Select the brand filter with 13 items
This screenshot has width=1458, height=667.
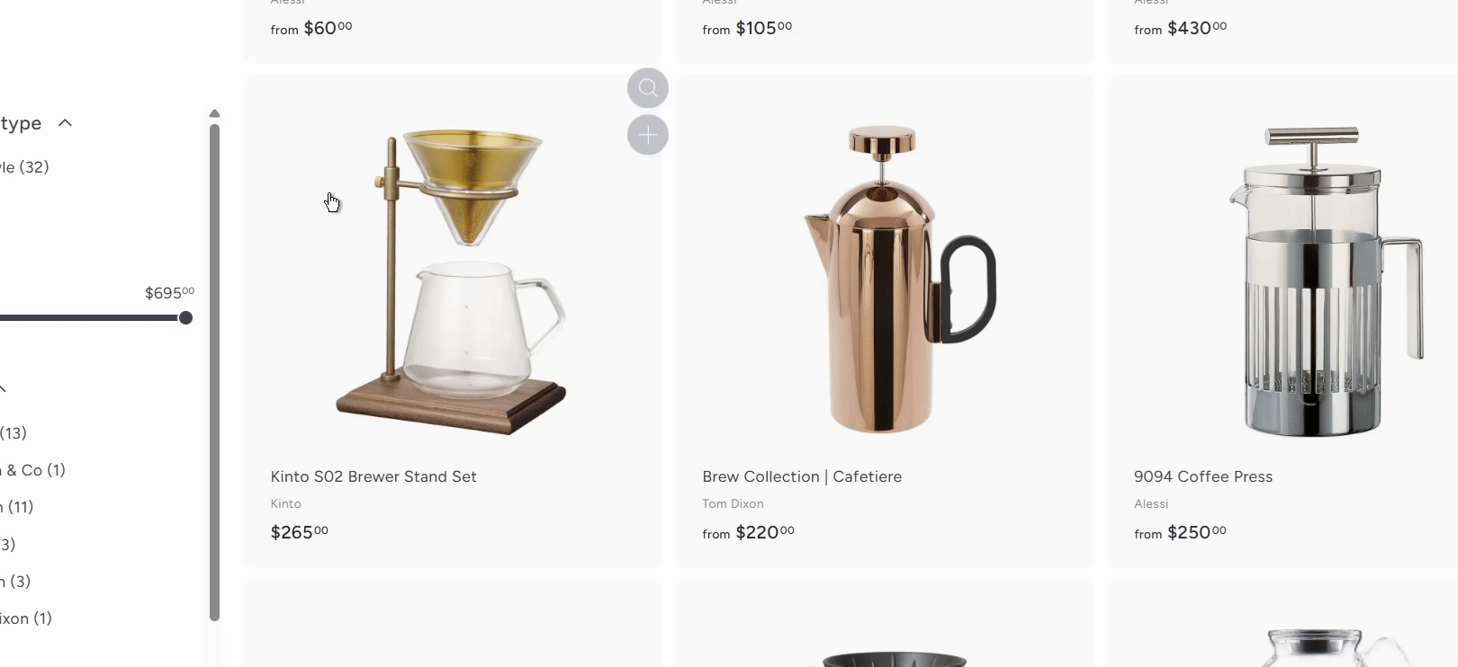coord(13,433)
